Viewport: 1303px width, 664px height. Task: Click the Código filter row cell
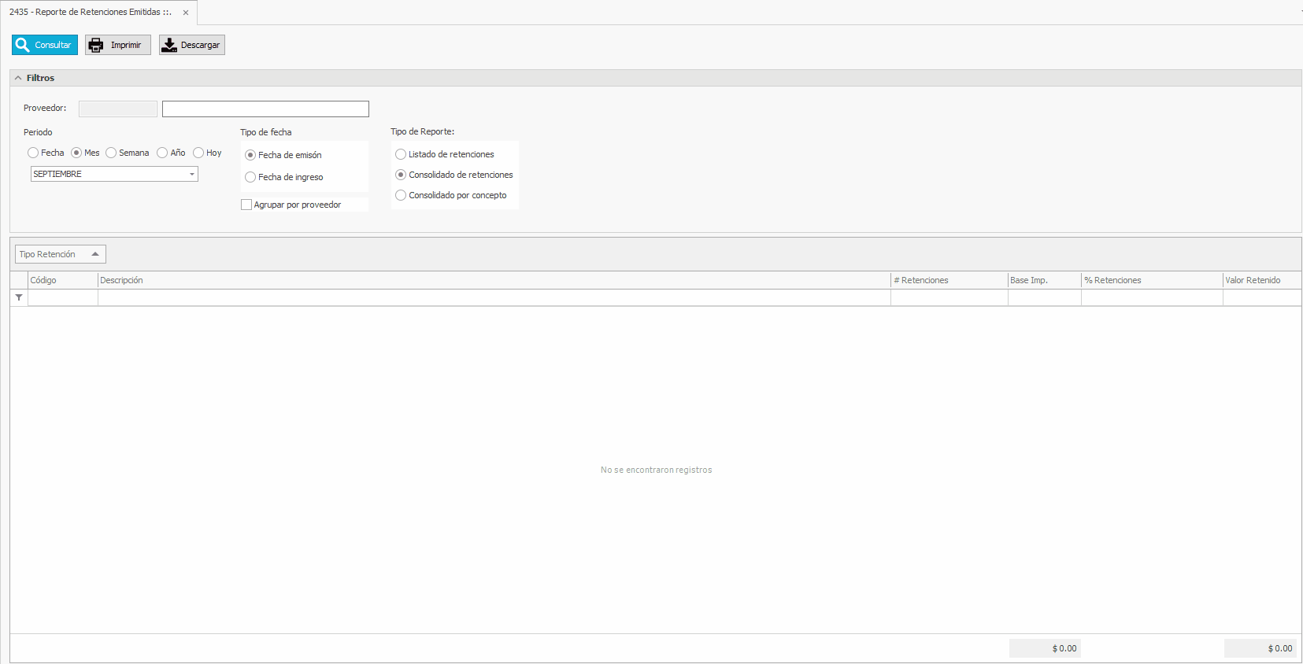coord(63,297)
